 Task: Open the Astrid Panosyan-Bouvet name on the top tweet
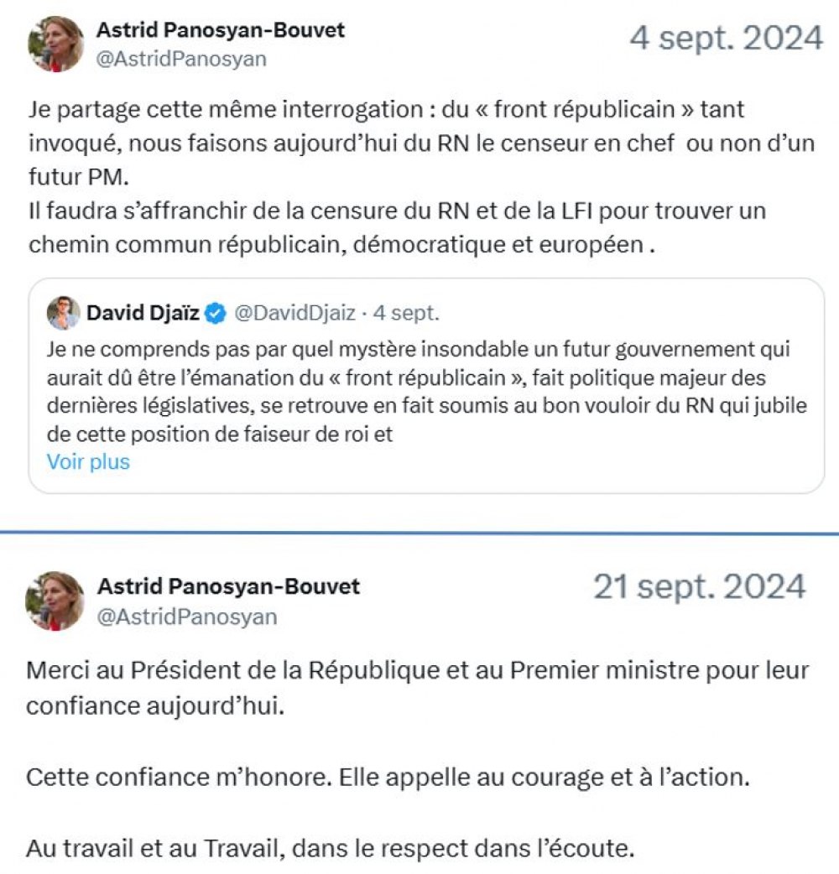(221, 30)
